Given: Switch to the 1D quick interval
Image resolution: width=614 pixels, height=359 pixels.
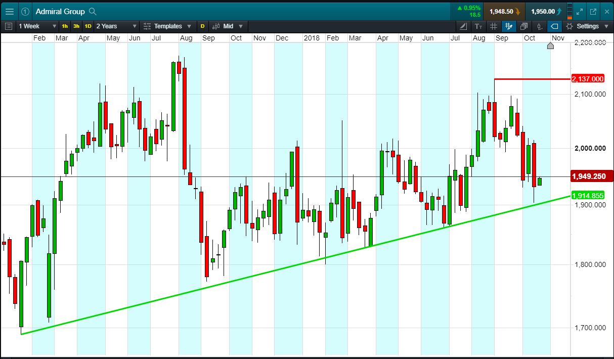Looking at the screenshot, I should pyautogui.click(x=88, y=26).
